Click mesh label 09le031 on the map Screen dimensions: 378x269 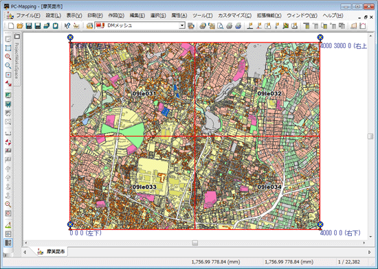click(144, 93)
